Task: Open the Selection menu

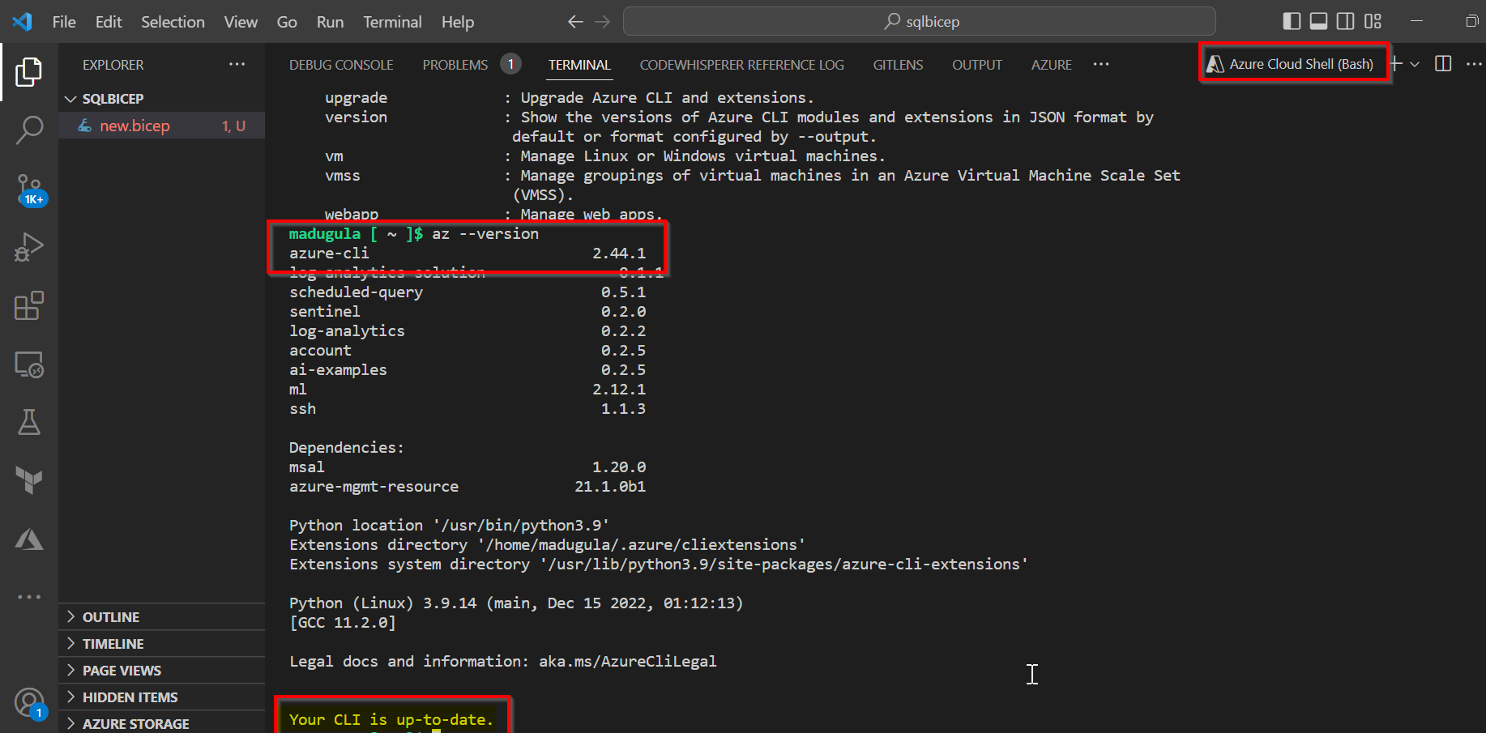Action: (173, 22)
